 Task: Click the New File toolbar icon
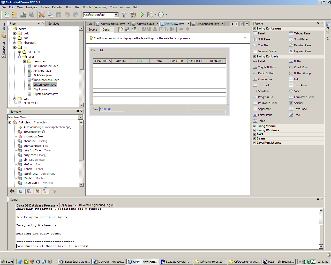(x=6, y=15)
